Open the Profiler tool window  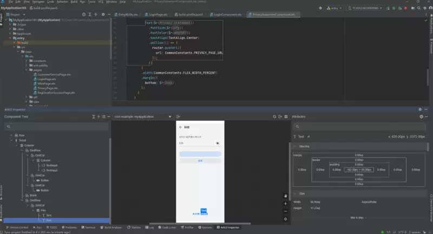[x=187, y=228]
